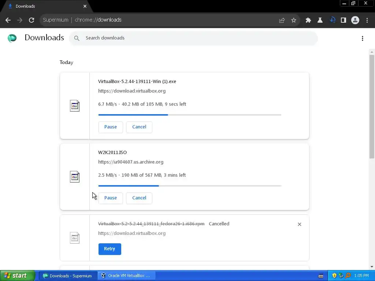
Task: Click the scrollbar up arrow
Action: pyautogui.click(x=372, y=52)
